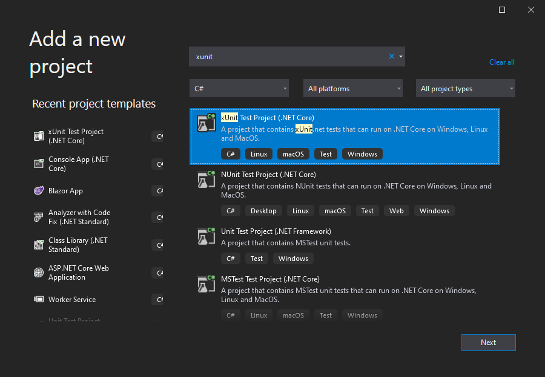Click the Class Library template icon

click(38, 245)
